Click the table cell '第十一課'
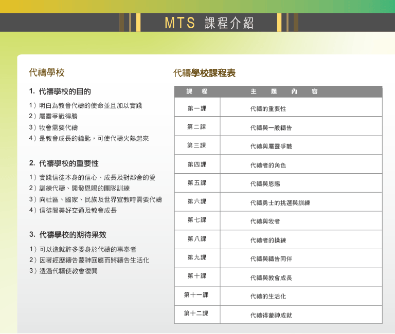This screenshot has width=395, height=334. click(x=196, y=295)
